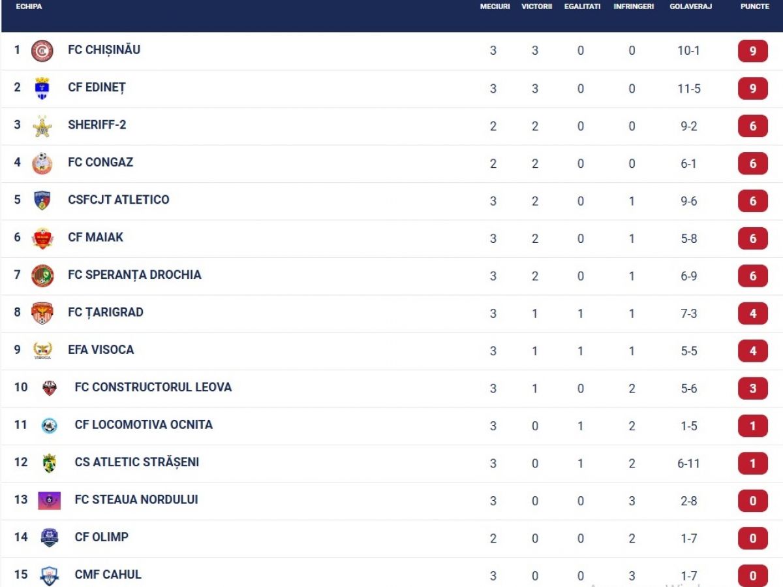This screenshot has width=783, height=587.
Task: Click the FC Steaua Nordului purple logo
Action: (x=50, y=501)
